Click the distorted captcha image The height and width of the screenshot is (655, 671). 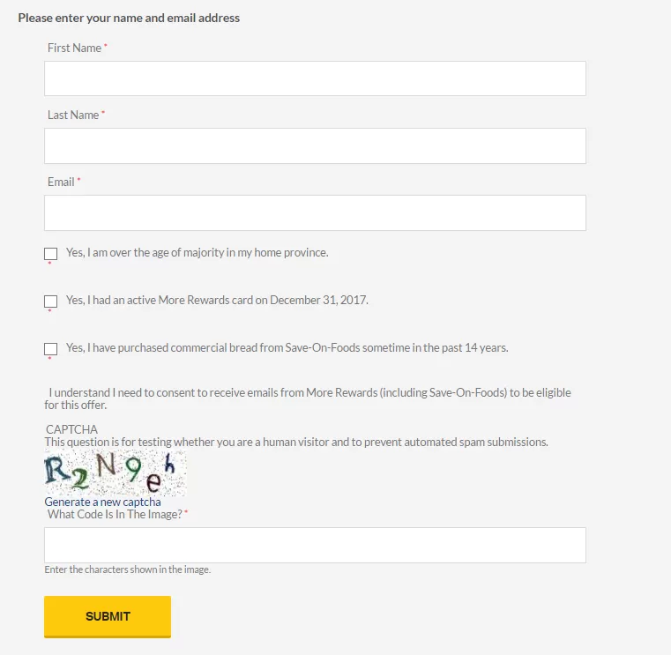(x=116, y=473)
